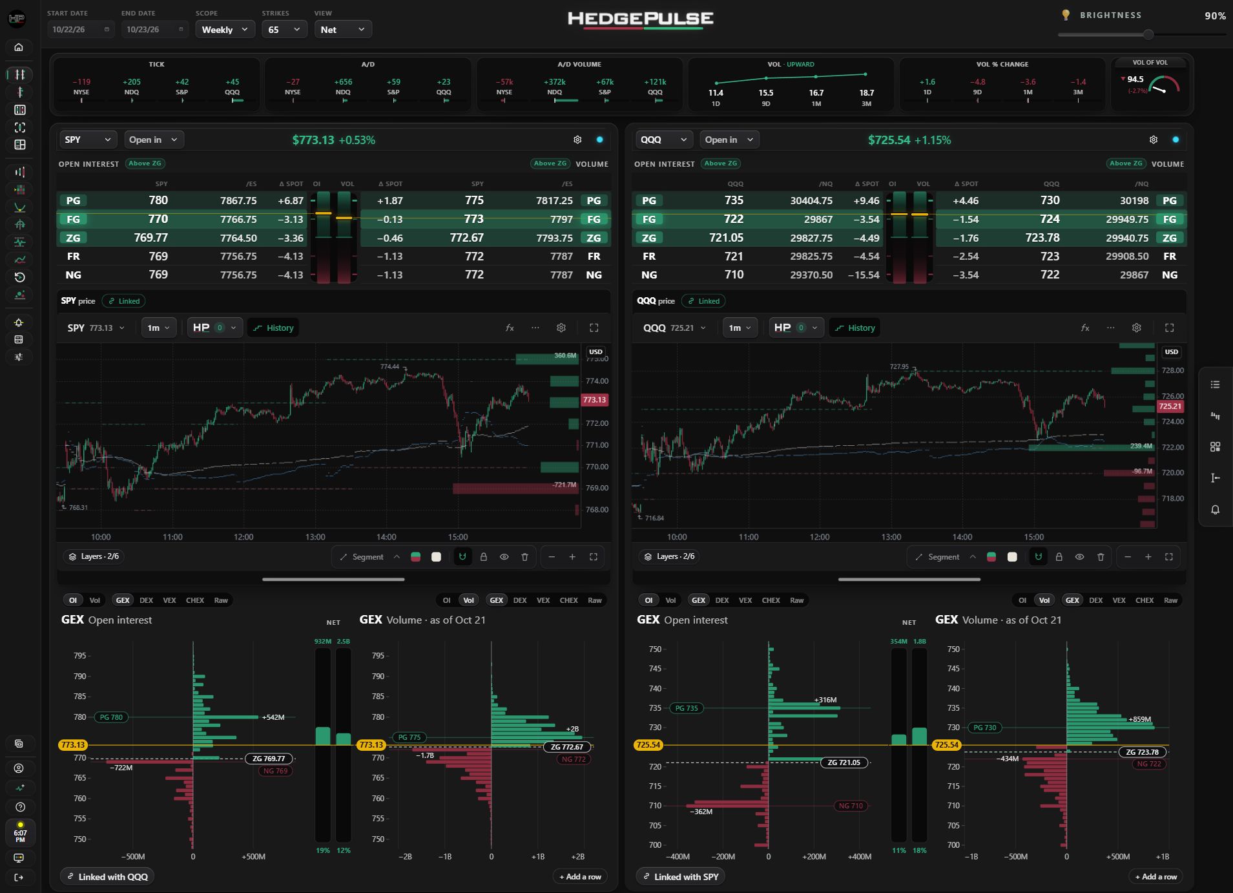Open the home icon in left sidebar
This screenshot has height=893, width=1233.
[x=19, y=47]
